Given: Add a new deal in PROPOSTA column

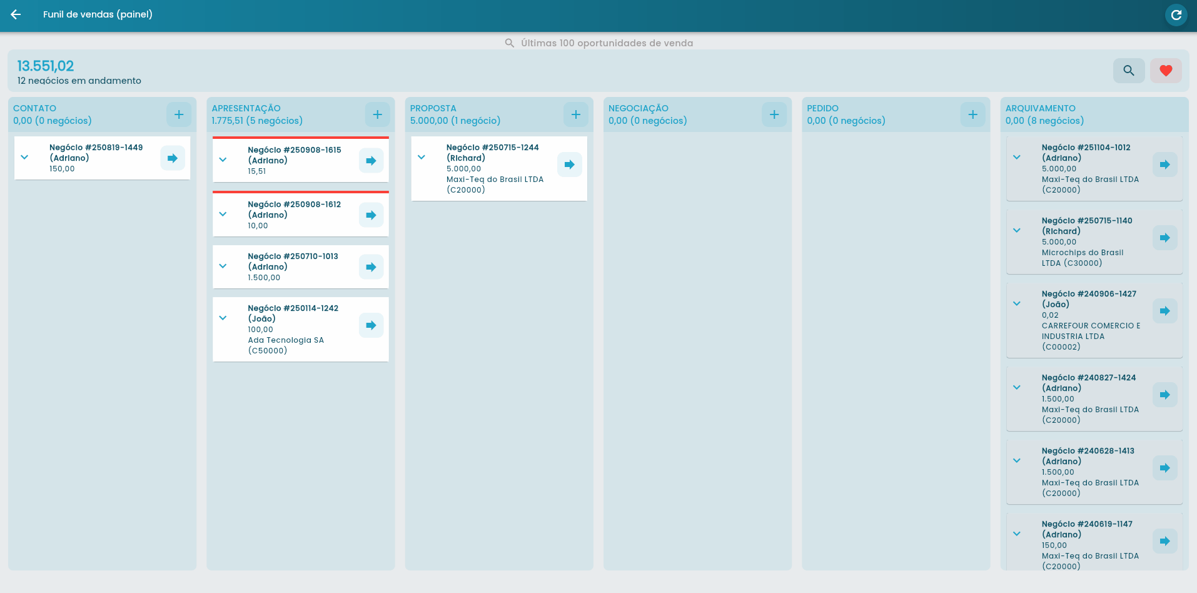Looking at the screenshot, I should 575,114.
